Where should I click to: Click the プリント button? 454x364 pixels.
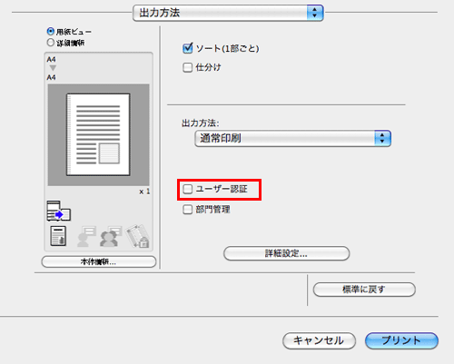pyautogui.click(x=401, y=340)
